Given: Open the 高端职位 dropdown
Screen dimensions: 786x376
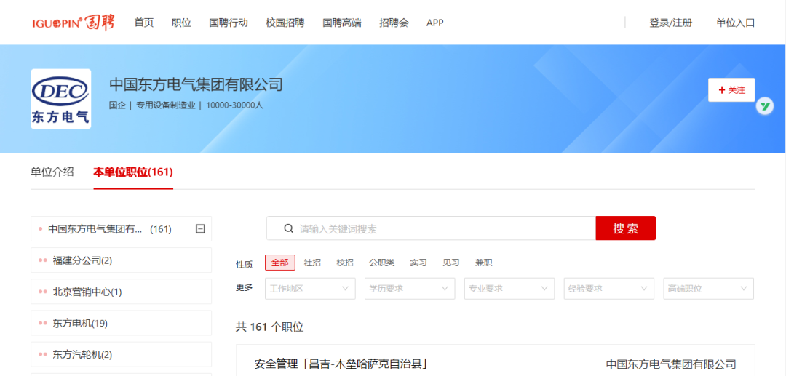Looking at the screenshot, I should point(709,289).
